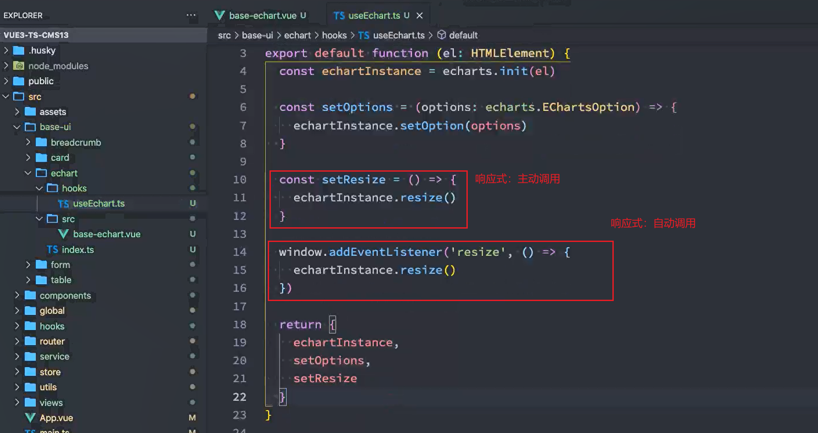The image size is (818, 433).
Task: Click the card folder icon
Action: pos(41,157)
